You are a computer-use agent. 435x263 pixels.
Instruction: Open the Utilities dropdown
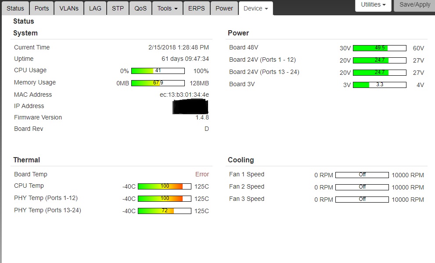tap(373, 5)
